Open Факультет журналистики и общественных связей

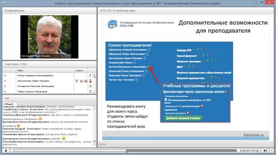pyautogui.click(x=204, y=72)
